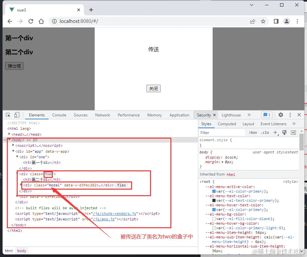307x257 pixels.
Task: Select the Event Listeners tab
Action: click(x=273, y=124)
